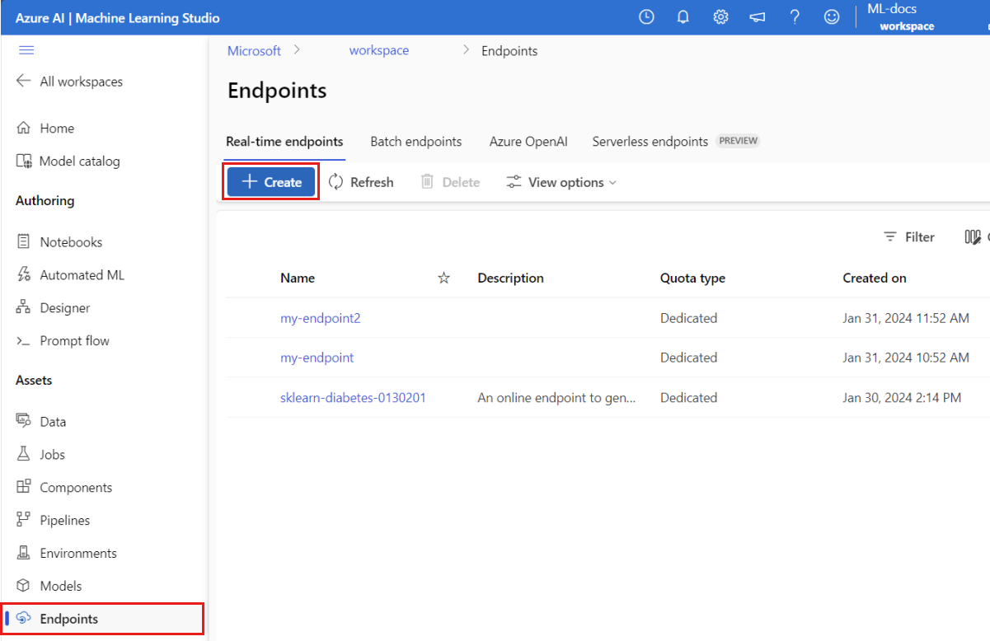
Task: Expand the View options dropdown
Action: tap(561, 182)
